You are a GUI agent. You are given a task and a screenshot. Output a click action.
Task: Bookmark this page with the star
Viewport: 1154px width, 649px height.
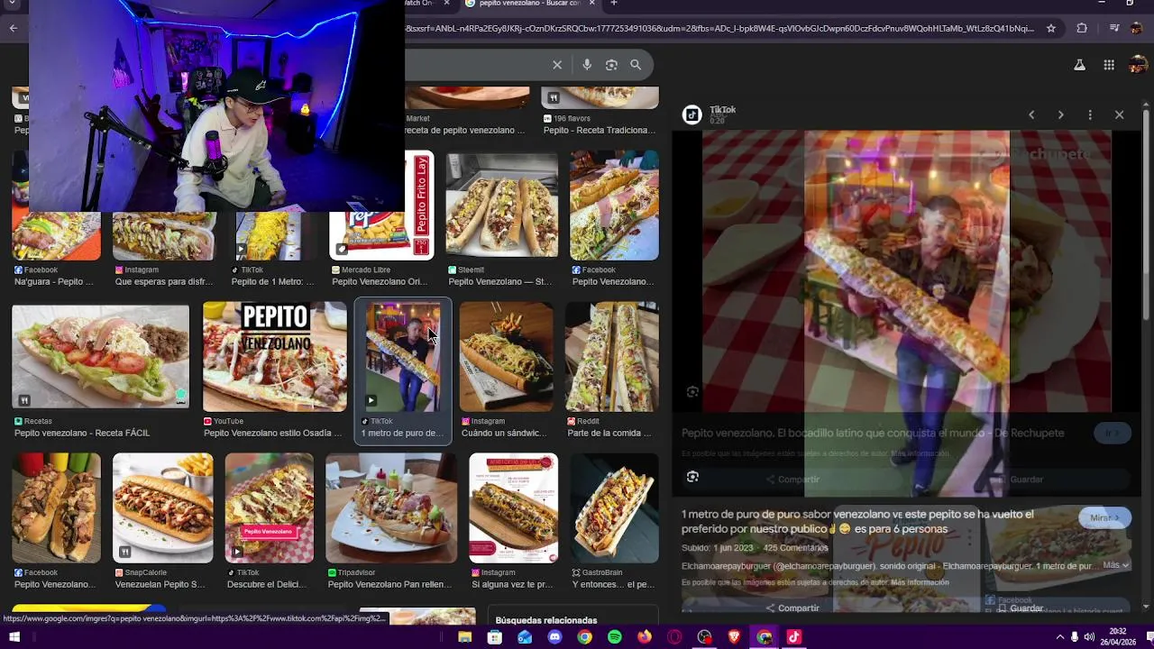pos(1051,28)
